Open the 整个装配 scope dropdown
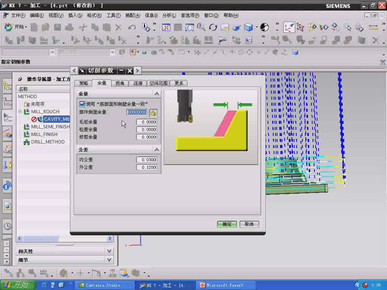The image size is (387, 290). click(113, 52)
